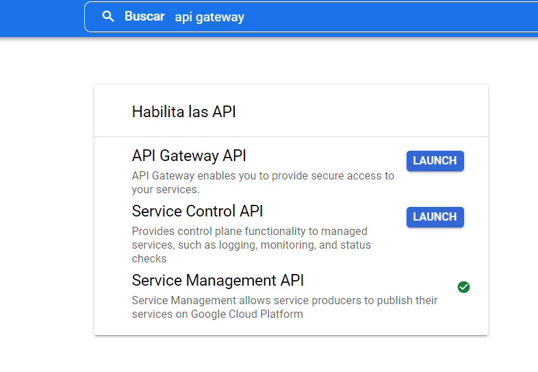Screen dimensions: 538x372
Task: Click the 'Buscar' label in search bar
Action: click(144, 16)
